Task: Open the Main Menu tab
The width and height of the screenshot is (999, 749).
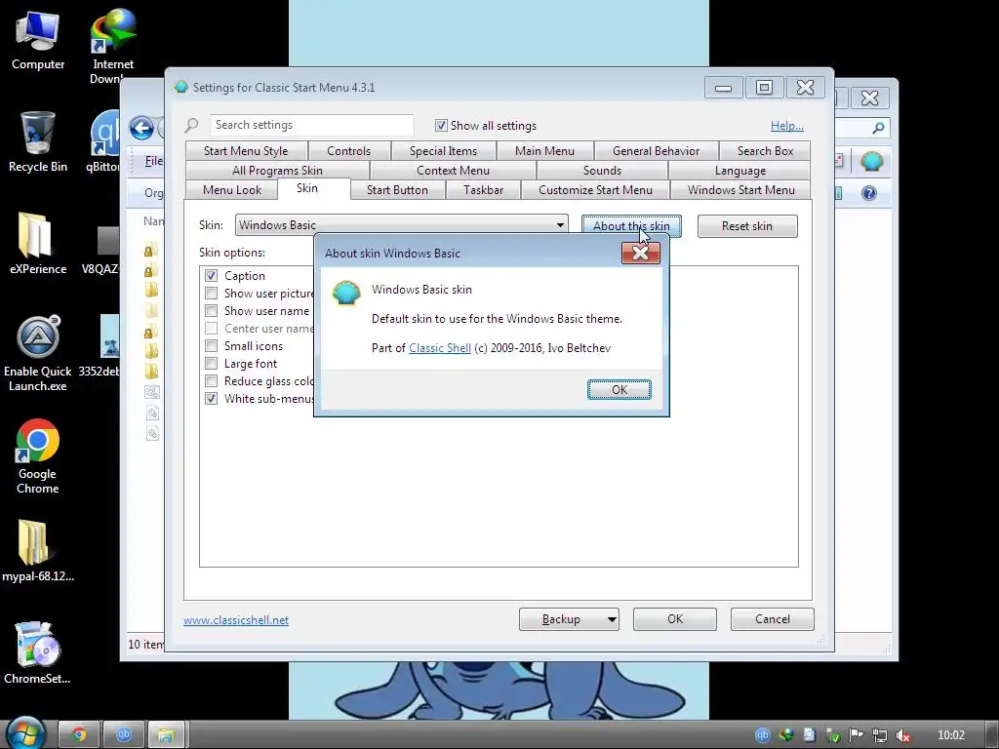Action: click(x=544, y=151)
